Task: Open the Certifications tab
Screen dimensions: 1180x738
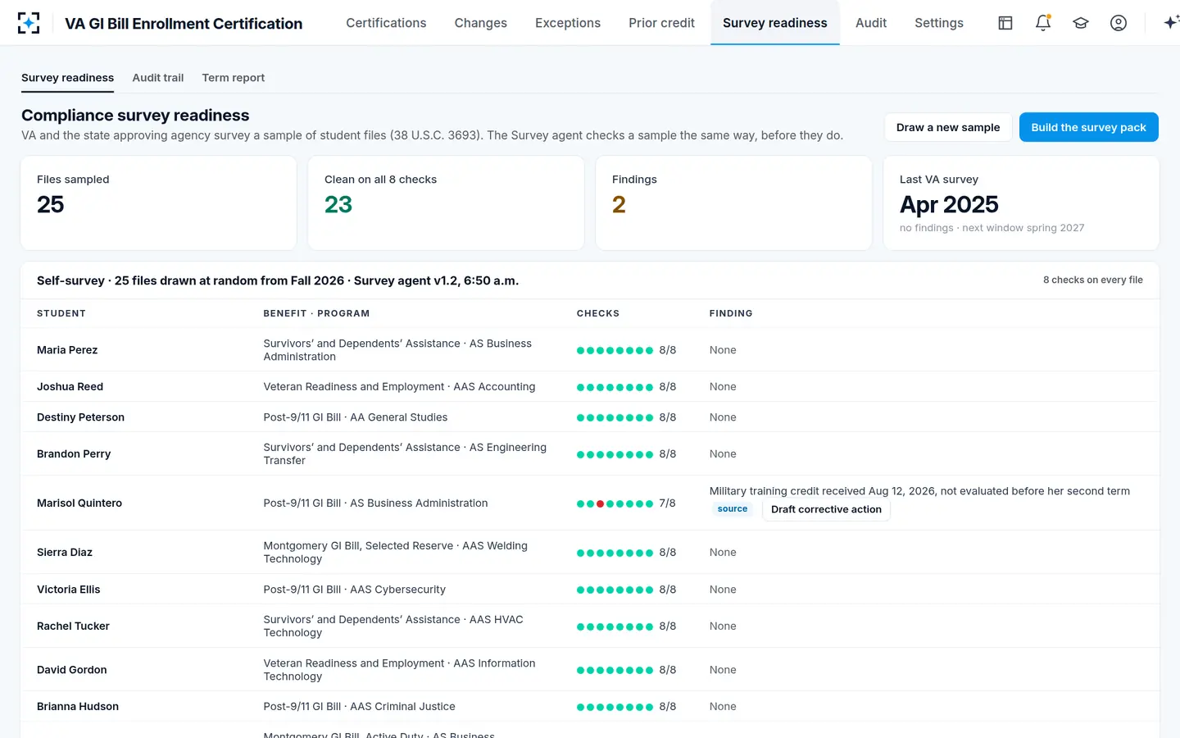Action: [x=386, y=23]
